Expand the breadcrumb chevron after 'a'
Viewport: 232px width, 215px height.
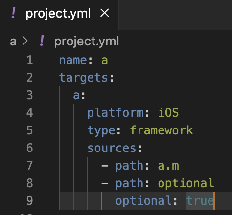[x=25, y=41]
